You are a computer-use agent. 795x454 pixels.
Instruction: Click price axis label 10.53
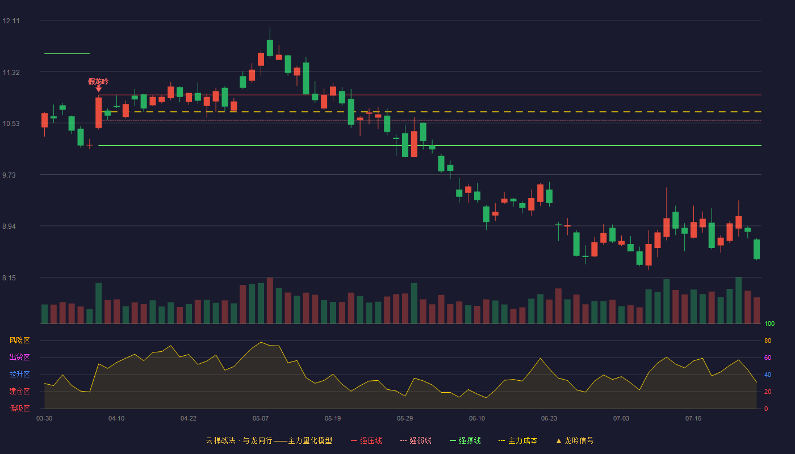(x=11, y=124)
